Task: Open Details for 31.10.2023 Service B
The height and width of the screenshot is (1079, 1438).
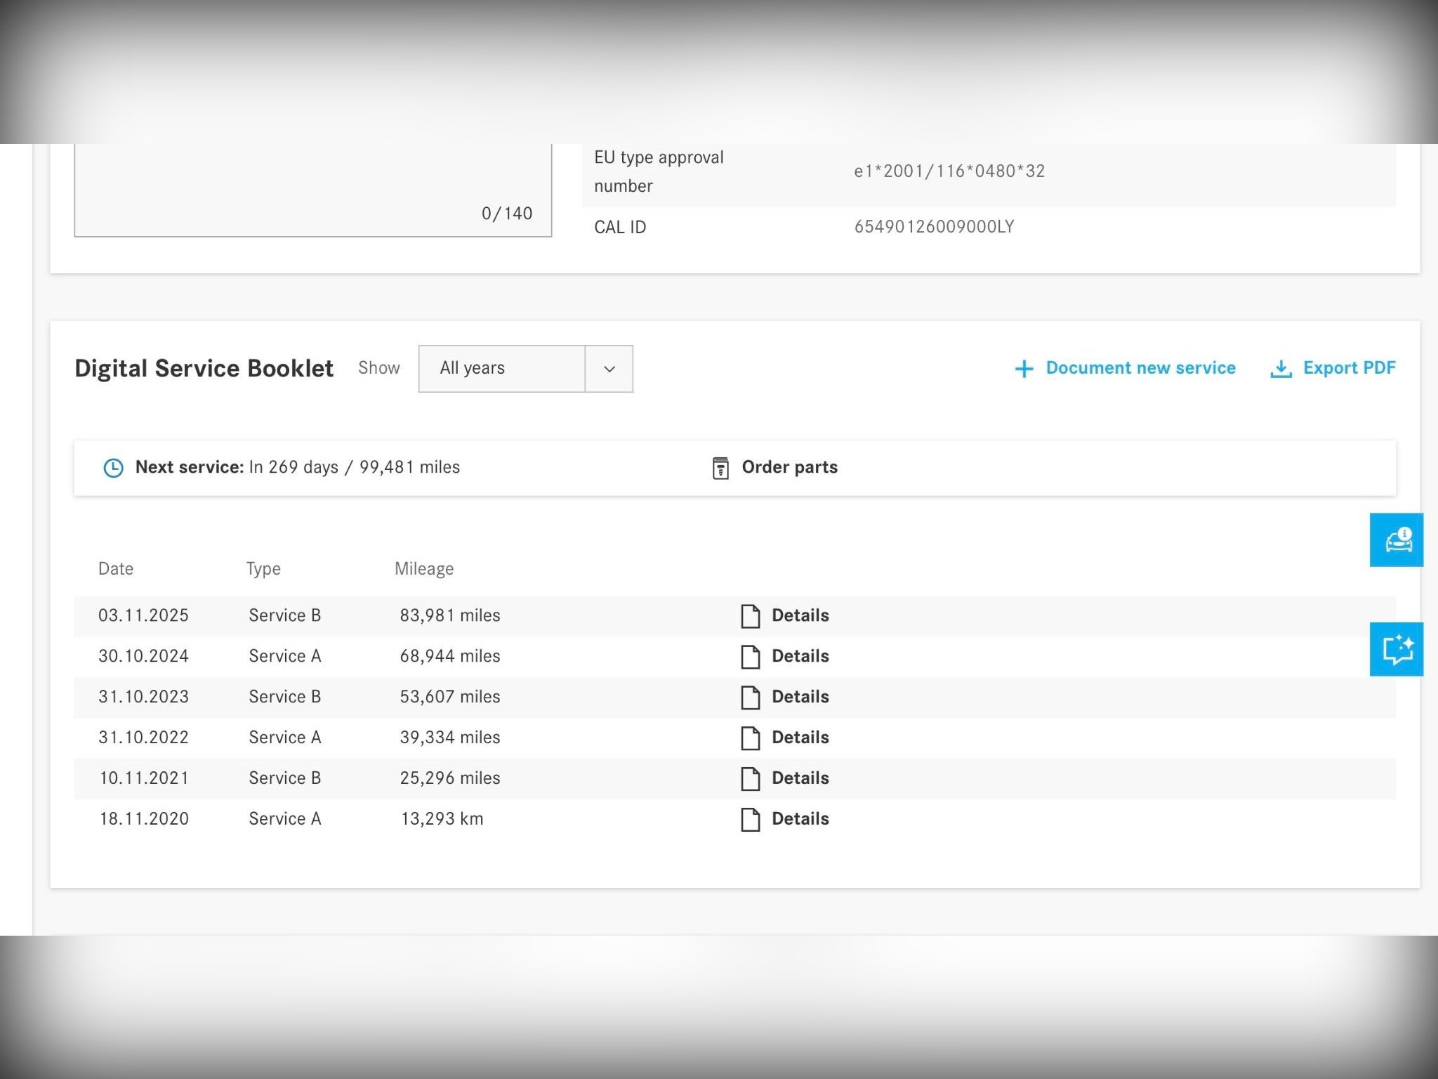Action: (x=800, y=697)
